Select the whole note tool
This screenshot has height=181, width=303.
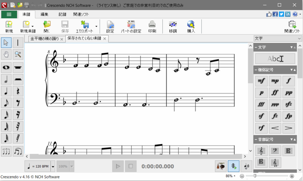6,67
